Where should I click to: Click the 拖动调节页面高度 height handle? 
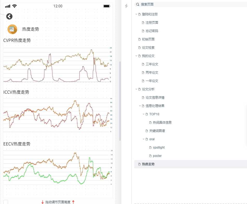click(58, 202)
